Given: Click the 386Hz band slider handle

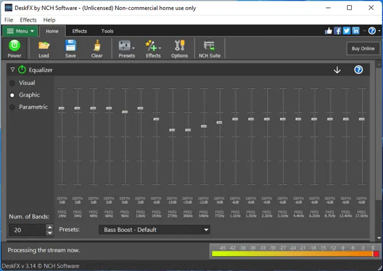Looking at the screenshot, I should [x=188, y=130].
